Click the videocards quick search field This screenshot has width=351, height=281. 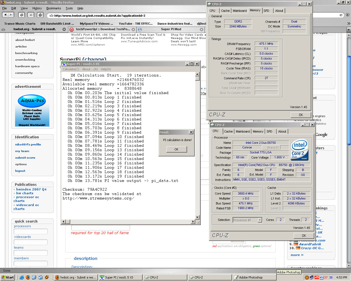(31, 242)
